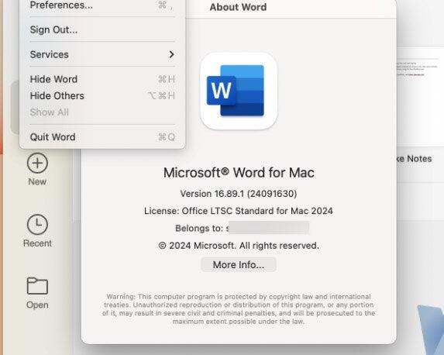Viewport: 444px width, 355px height.
Task: Select Hide Others menu entry
Action: click(102, 96)
